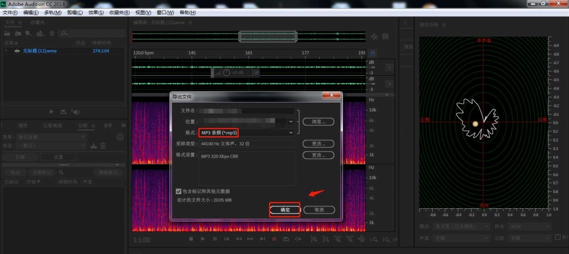
Task: Click the pause button in transport bar
Action: point(215,239)
